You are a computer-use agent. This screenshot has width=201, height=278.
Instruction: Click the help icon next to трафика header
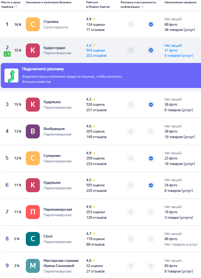[16, 7]
